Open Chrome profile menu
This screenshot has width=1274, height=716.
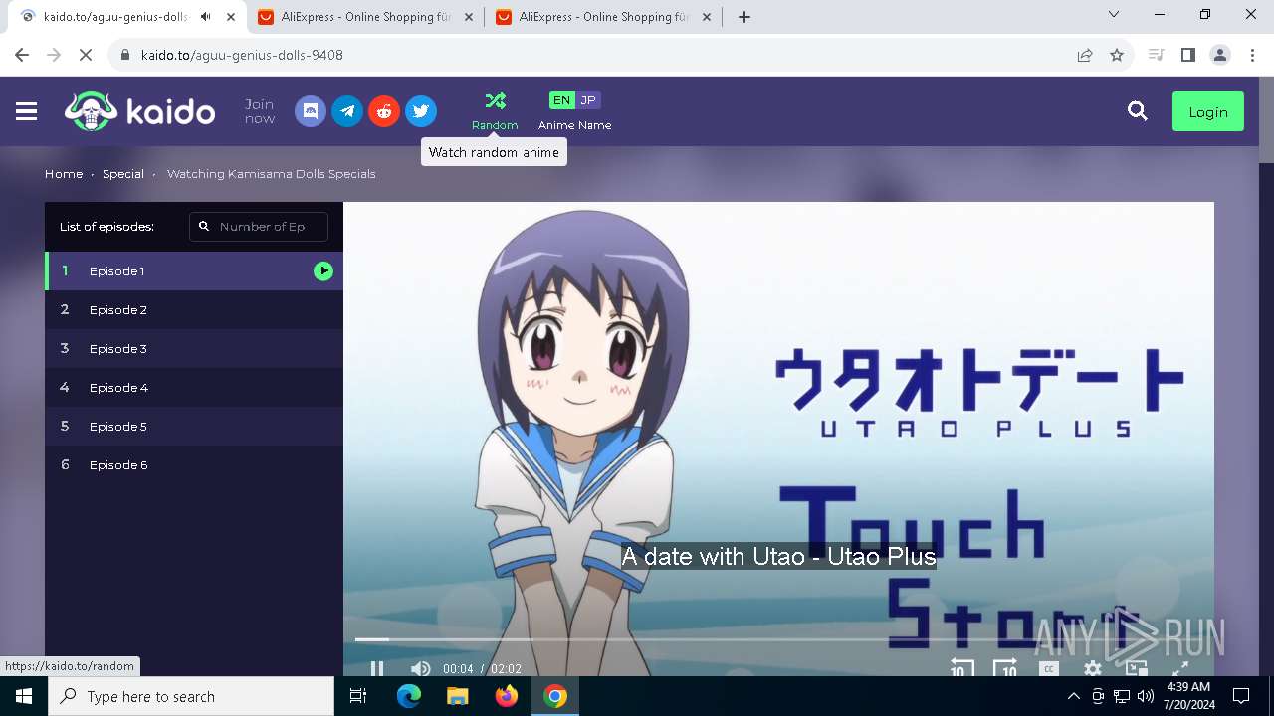point(1220,55)
